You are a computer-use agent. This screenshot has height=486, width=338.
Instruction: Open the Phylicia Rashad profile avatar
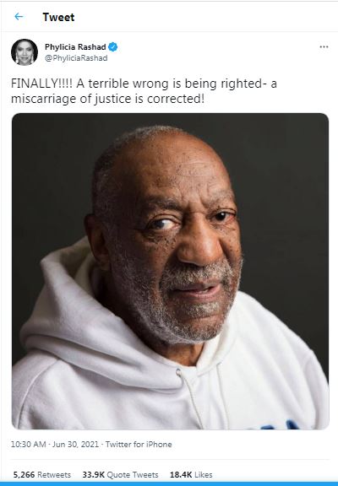(25, 52)
